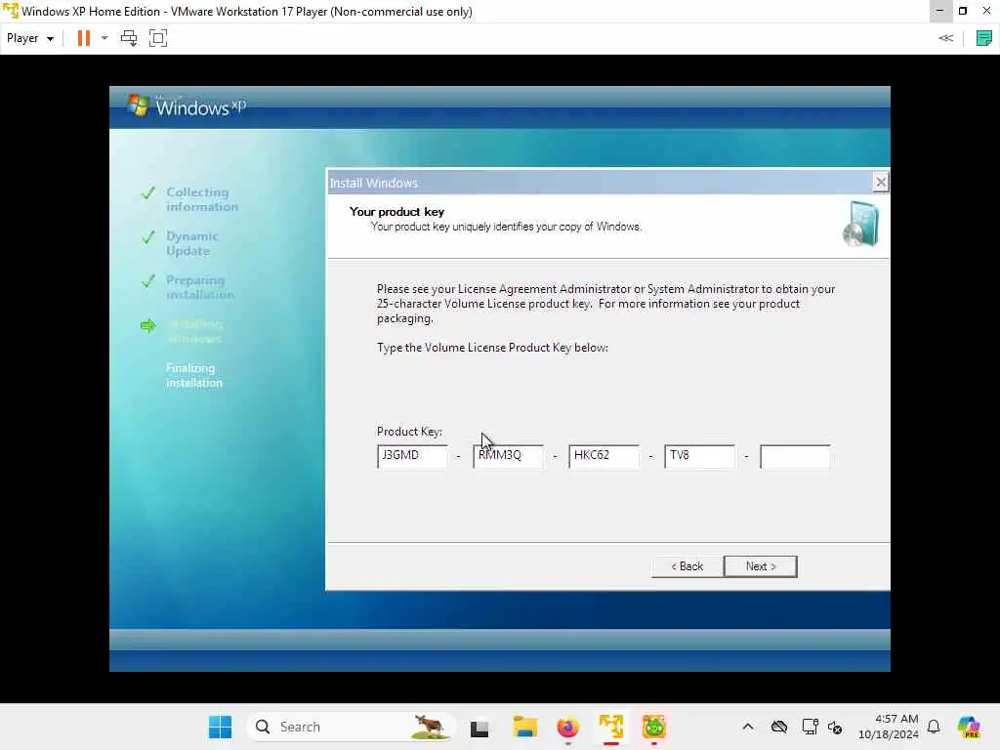The image size is (1000, 750).
Task: Go back with the Back button
Action: (687, 566)
